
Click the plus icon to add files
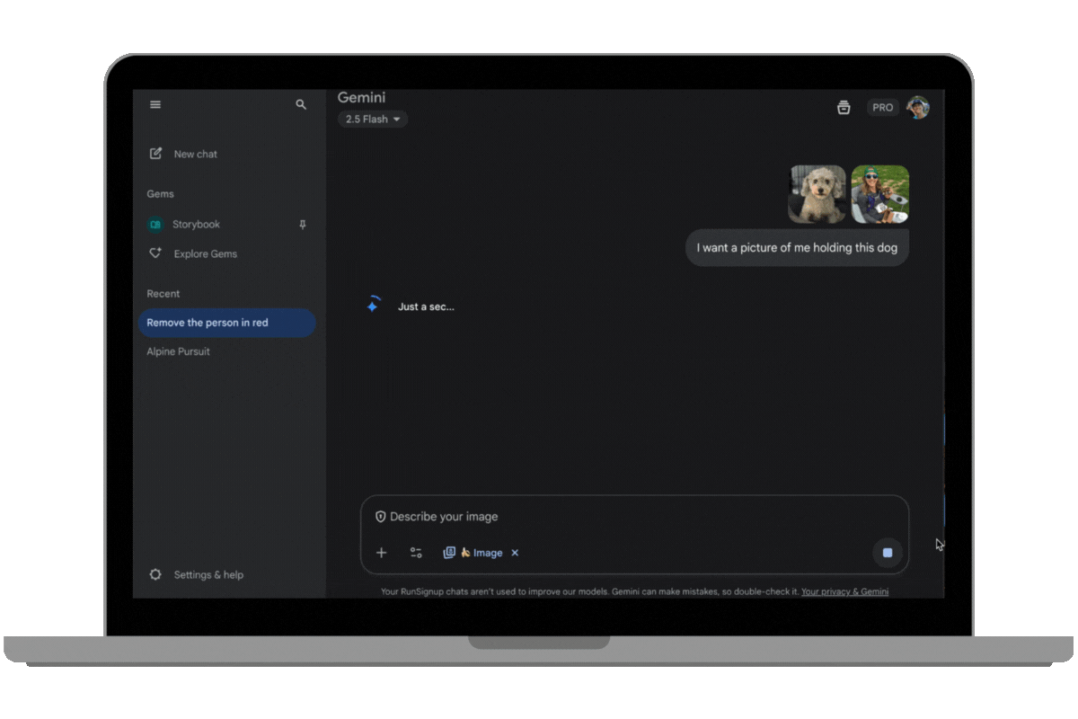(x=381, y=553)
